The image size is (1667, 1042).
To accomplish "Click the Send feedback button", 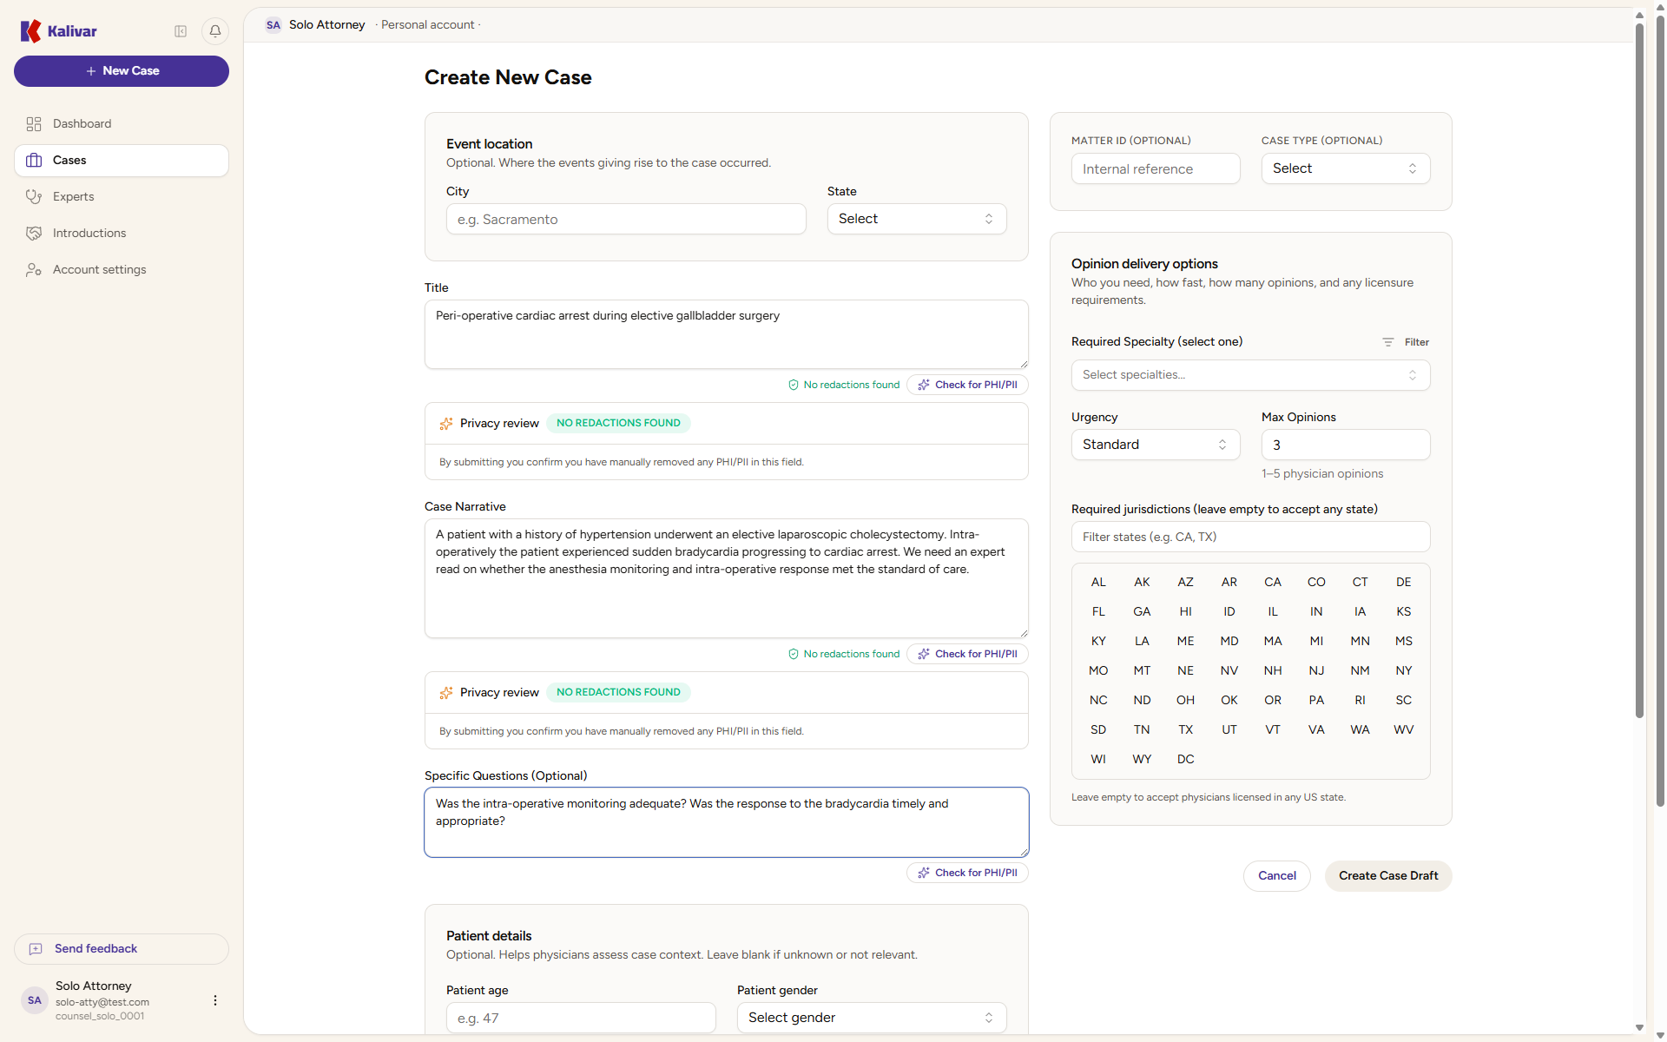I will pyautogui.click(x=122, y=949).
